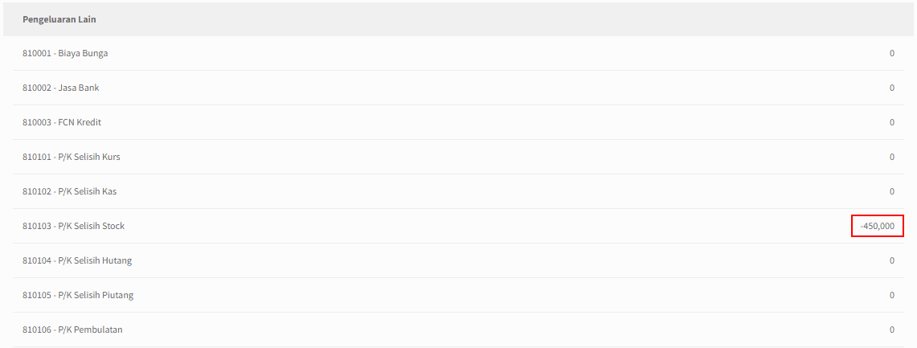This screenshot has height=348, width=917.
Task: Select the 810104 - P/K Selisih Hutang row
Action: click(x=458, y=260)
